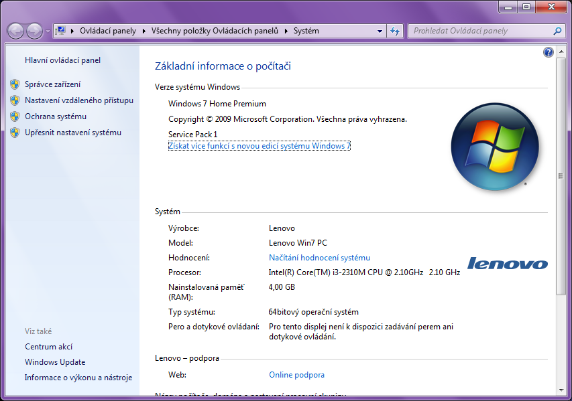
Task: Click the shield icon beside Ochrana systému
Action: point(15,116)
